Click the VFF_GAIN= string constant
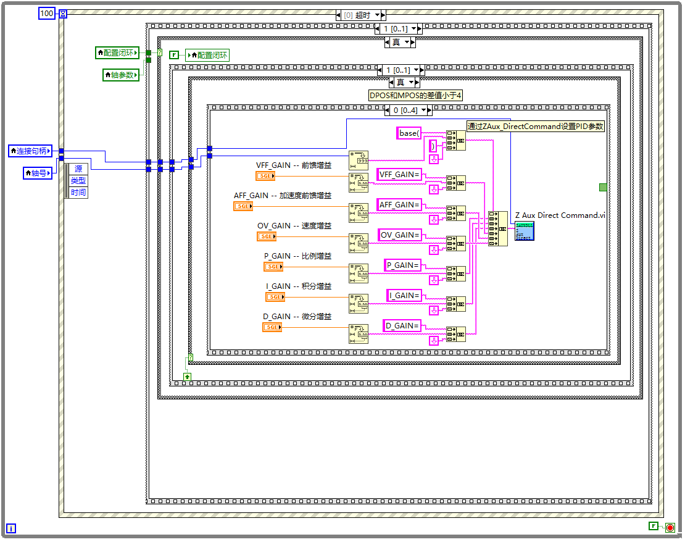This screenshot has height=542, width=685. [399, 175]
